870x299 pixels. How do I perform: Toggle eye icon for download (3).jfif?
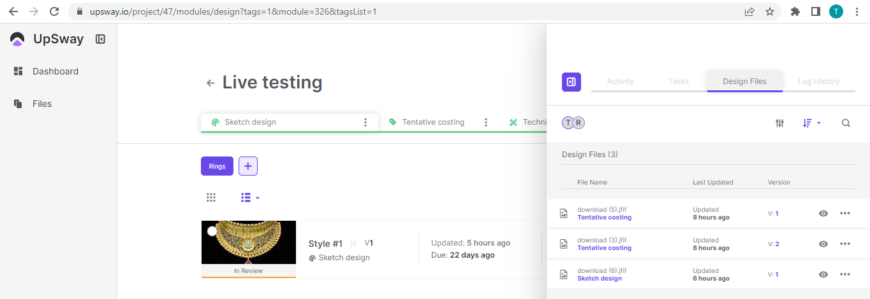(823, 244)
